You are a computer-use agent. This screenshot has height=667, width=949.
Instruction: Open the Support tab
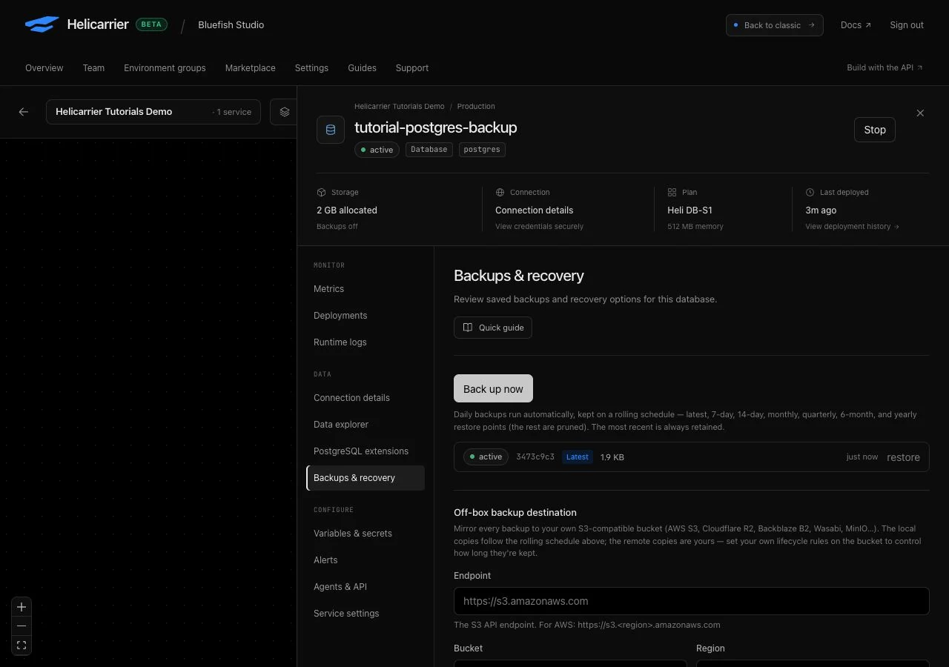coord(412,67)
